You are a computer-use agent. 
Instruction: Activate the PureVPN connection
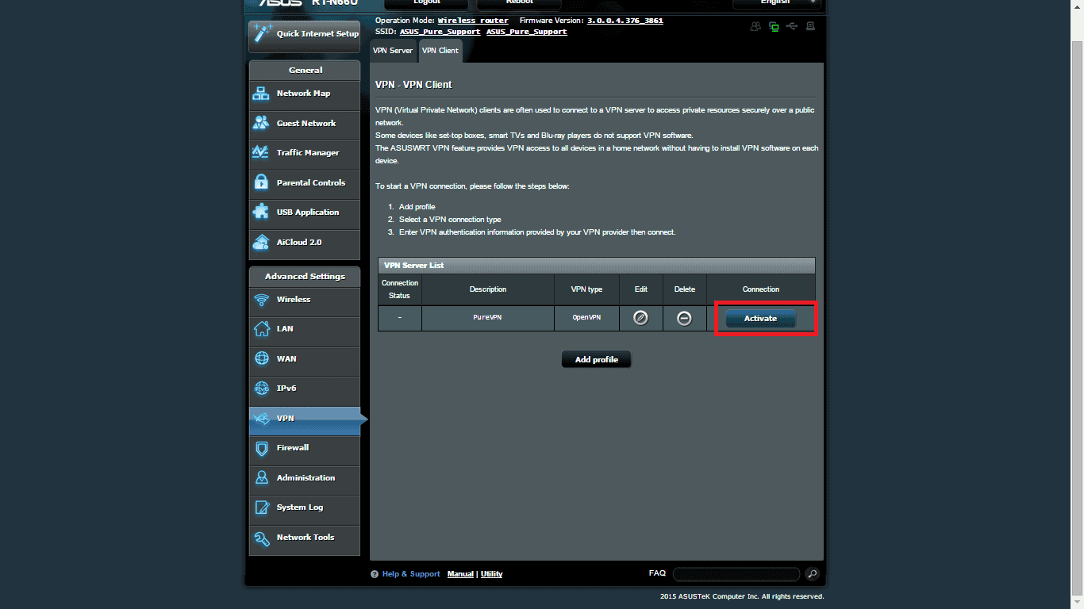[760, 318]
